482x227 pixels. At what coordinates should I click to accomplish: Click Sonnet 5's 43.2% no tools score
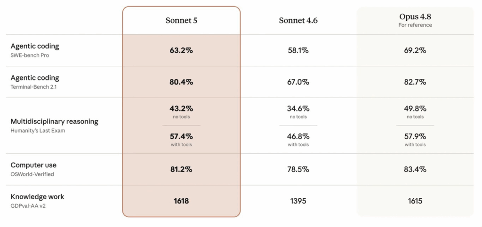pos(181,109)
